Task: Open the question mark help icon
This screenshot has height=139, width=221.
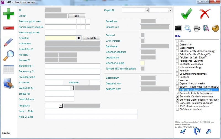Action: click(x=215, y=28)
